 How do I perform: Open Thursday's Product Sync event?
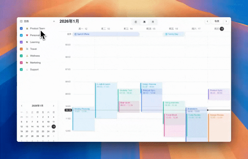[x=152, y=100]
